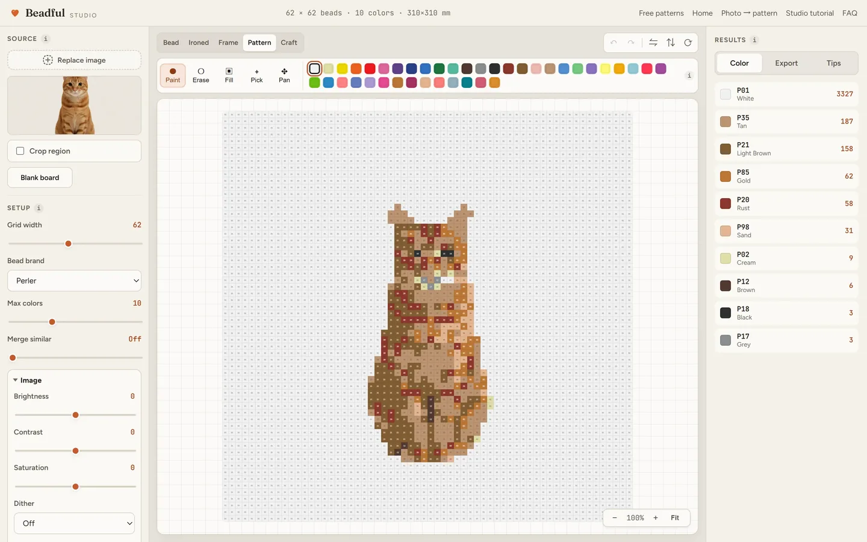This screenshot has height=542, width=867.
Task: Click the Beadful heart logo
Action: click(15, 13)
